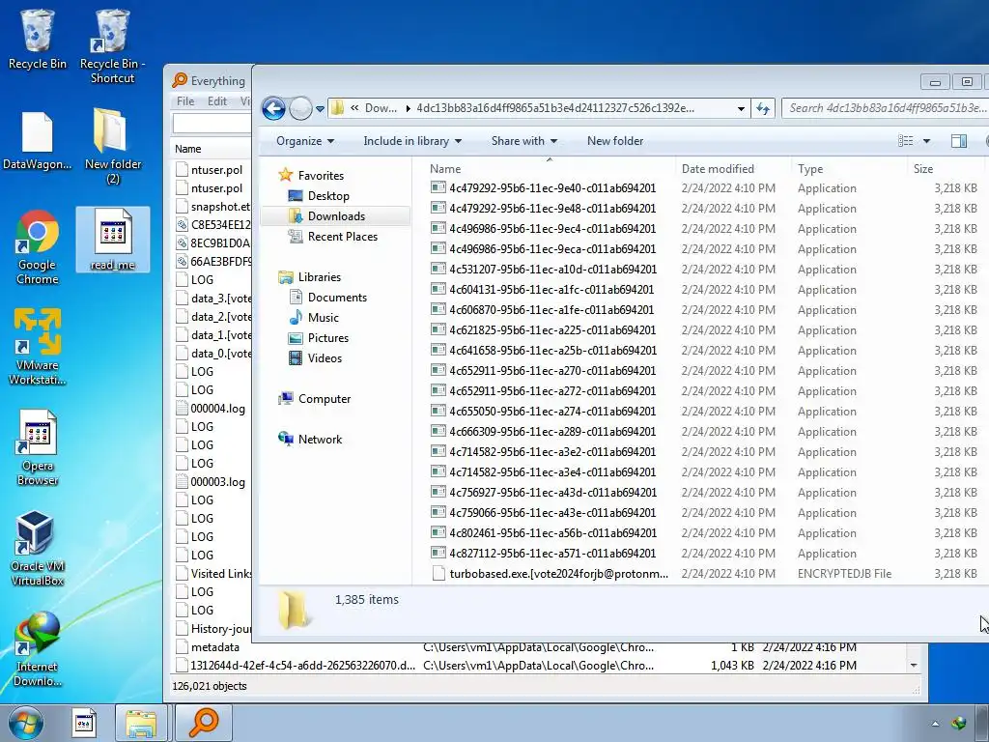Select metadata row in Everything list
989x742 pixels.
[214, 646]
